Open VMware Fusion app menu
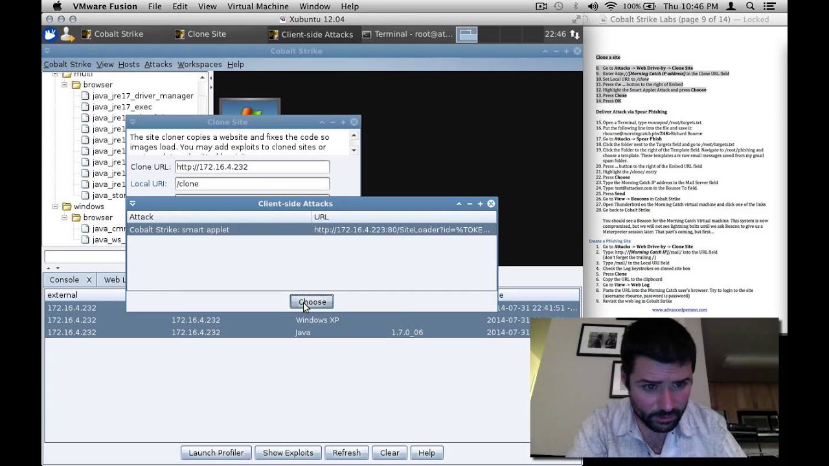The height and width of the screenshot is (466, 829). (105, 6)
